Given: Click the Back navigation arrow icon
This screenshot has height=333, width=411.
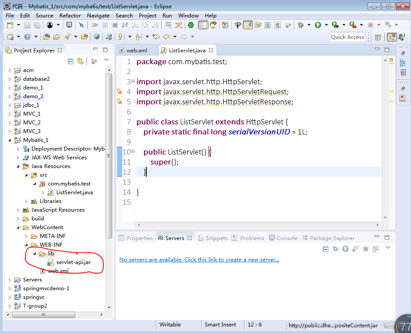Looking at the screenshot, I should point(166,37).
